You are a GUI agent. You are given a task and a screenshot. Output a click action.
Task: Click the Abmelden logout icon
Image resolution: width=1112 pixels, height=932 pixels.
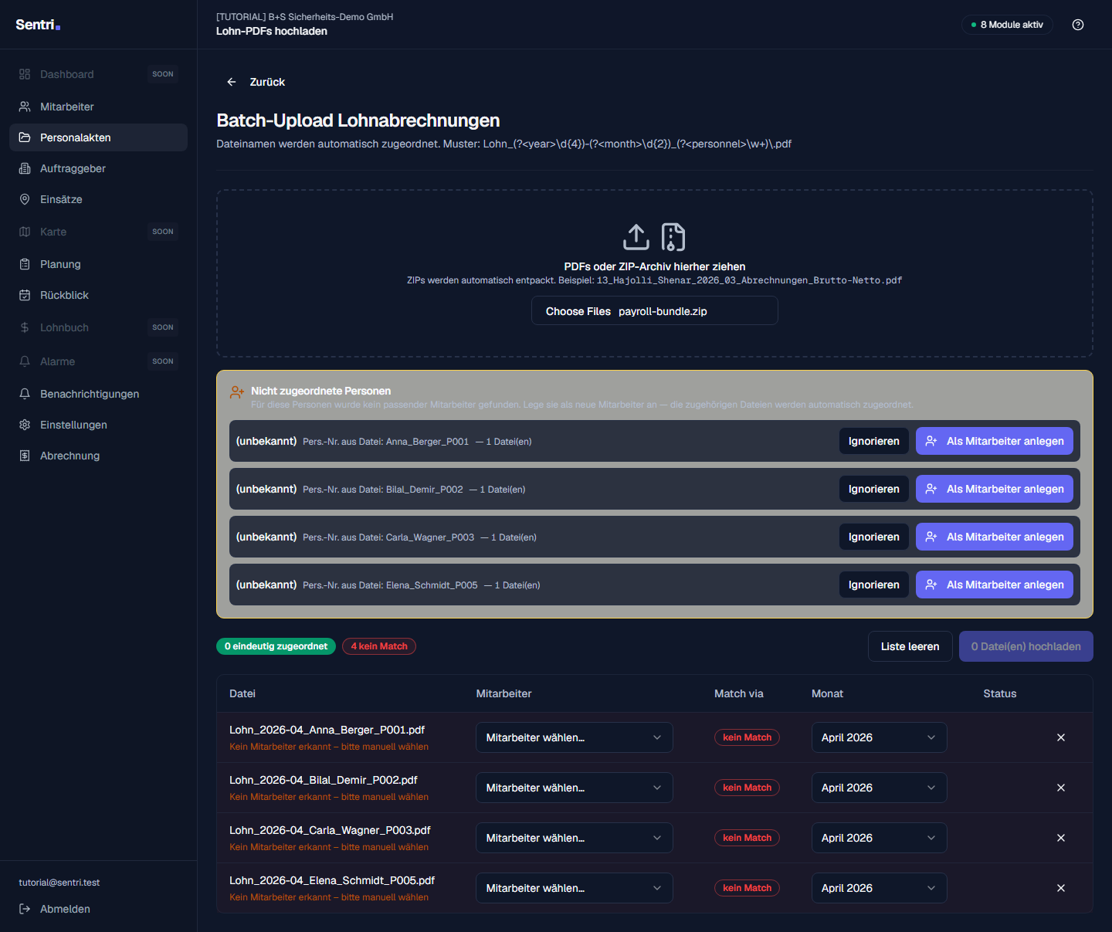(x=25, y=909)
